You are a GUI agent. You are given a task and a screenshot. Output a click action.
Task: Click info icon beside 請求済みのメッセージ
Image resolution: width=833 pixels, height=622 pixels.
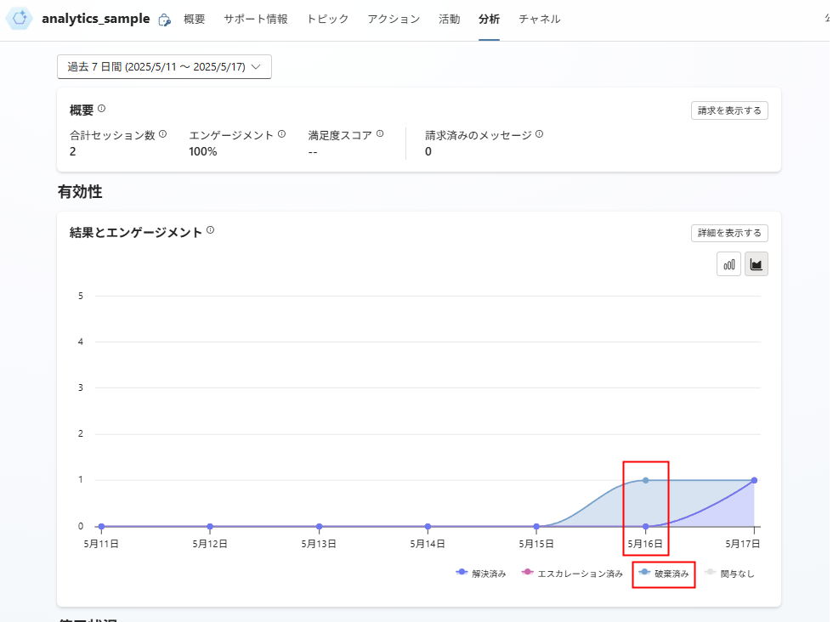[x=539, y=134]
